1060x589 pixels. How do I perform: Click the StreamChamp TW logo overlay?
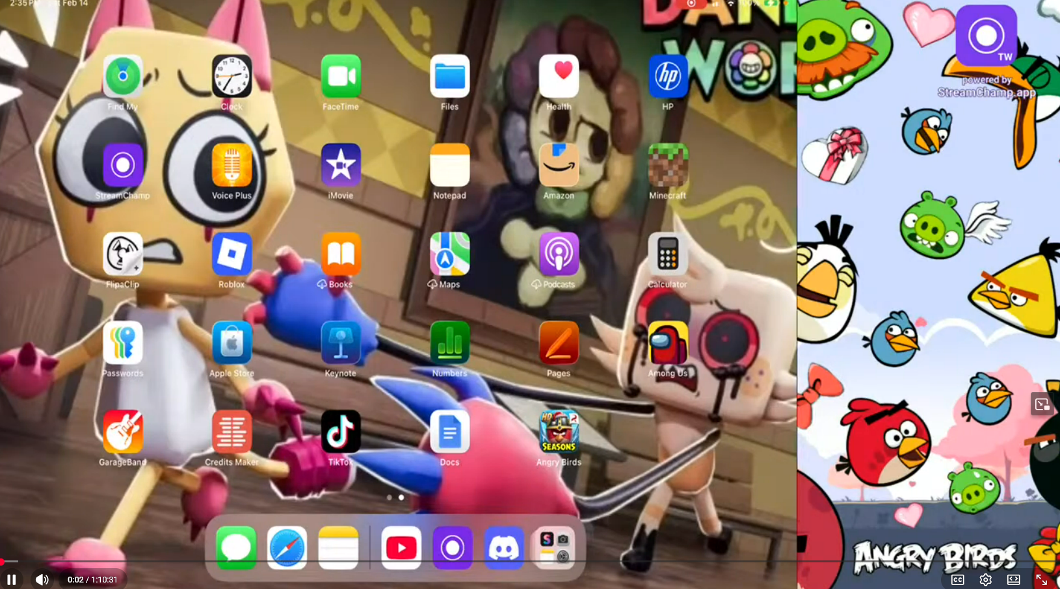(x=986, y=35)
